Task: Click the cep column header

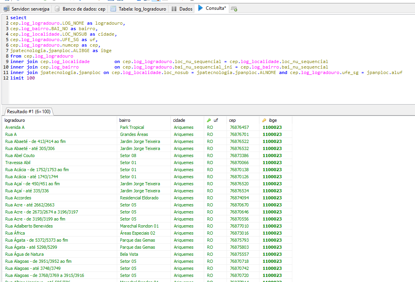Action: pyautogui.click(x=232, y=120)
